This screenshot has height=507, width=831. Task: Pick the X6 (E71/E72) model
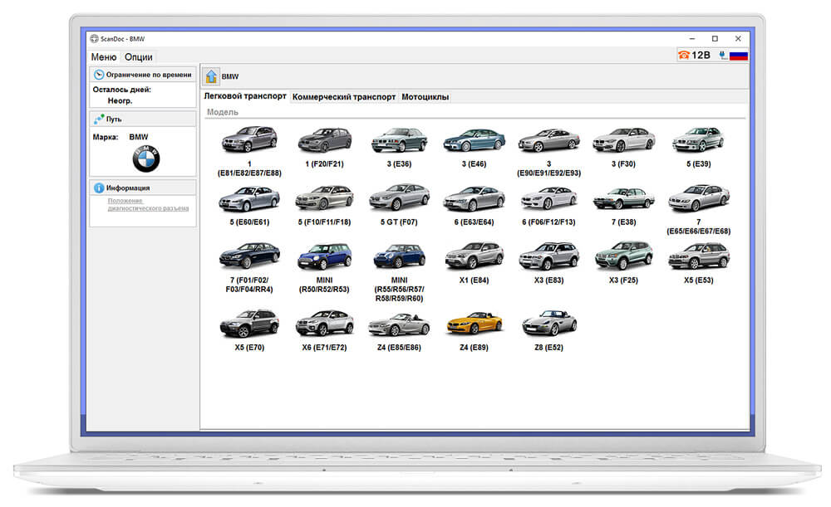pos(324,330)
